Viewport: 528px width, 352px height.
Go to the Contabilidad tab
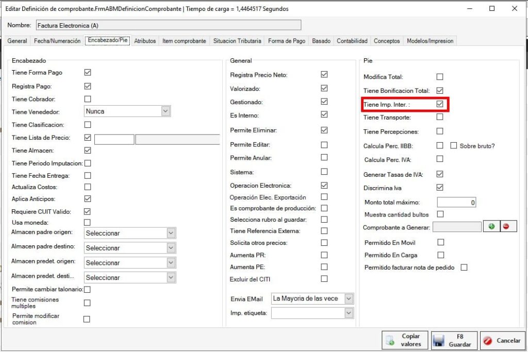(x=352, y=41)
